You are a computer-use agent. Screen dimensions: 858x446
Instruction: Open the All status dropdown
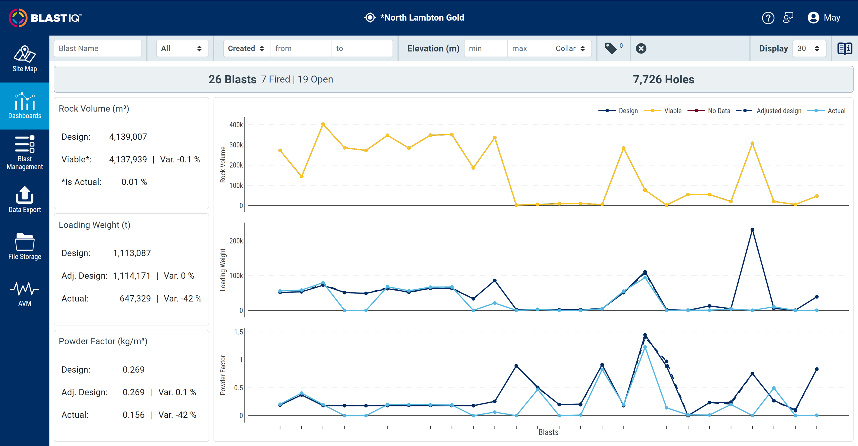(183, 48)
